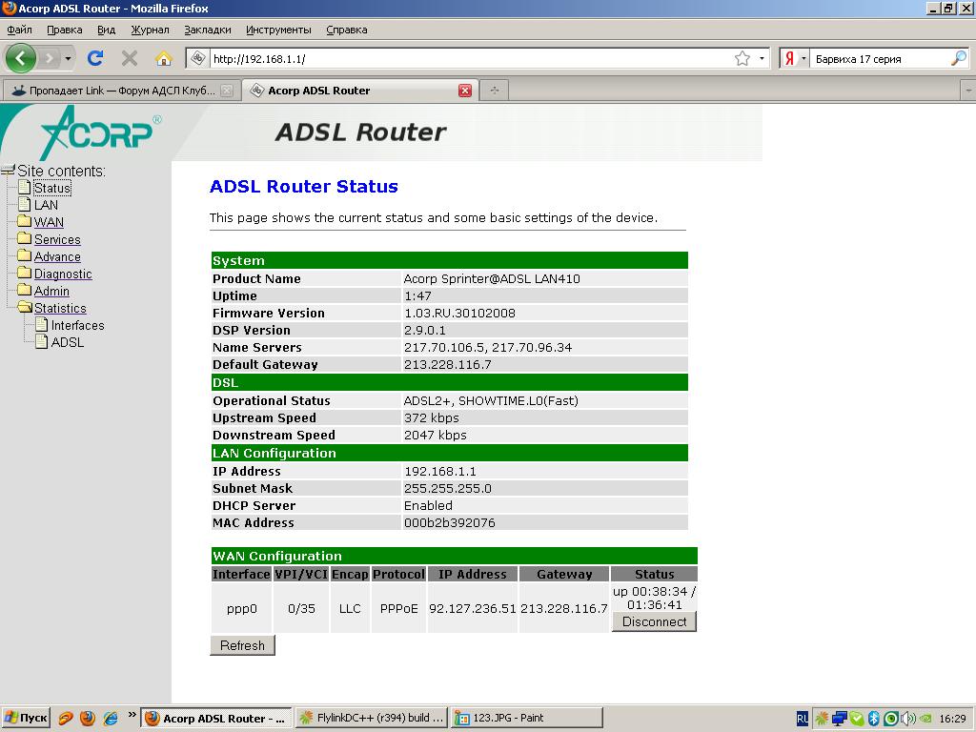Viewport: 976px width, 732px height.
Task: Open the Правка menu
Action: (65, 30)
